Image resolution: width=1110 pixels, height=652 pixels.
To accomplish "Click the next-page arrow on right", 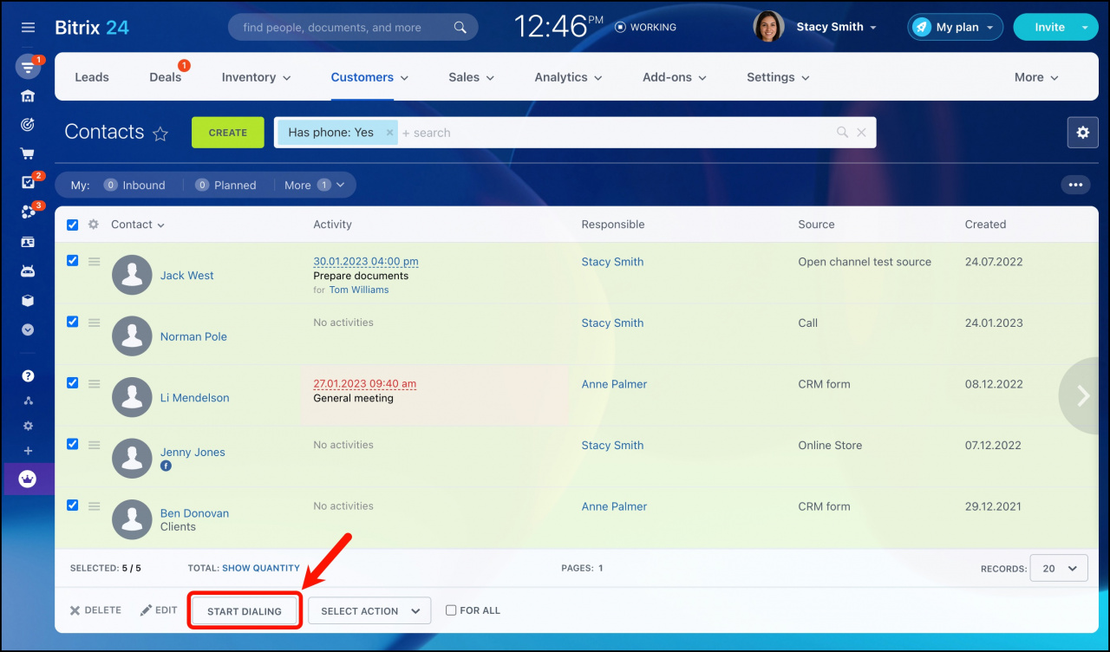I will [1082, 395].
